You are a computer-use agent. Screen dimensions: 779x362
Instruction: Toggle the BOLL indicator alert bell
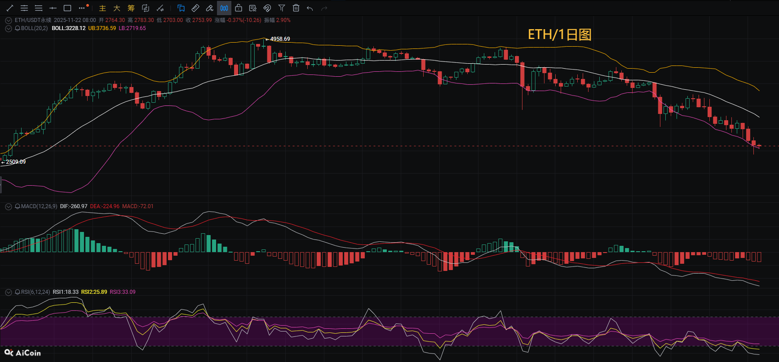[18, 28]
